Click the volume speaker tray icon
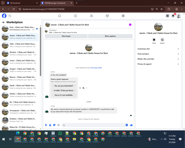Screen dimensions: 185x148 165,139
